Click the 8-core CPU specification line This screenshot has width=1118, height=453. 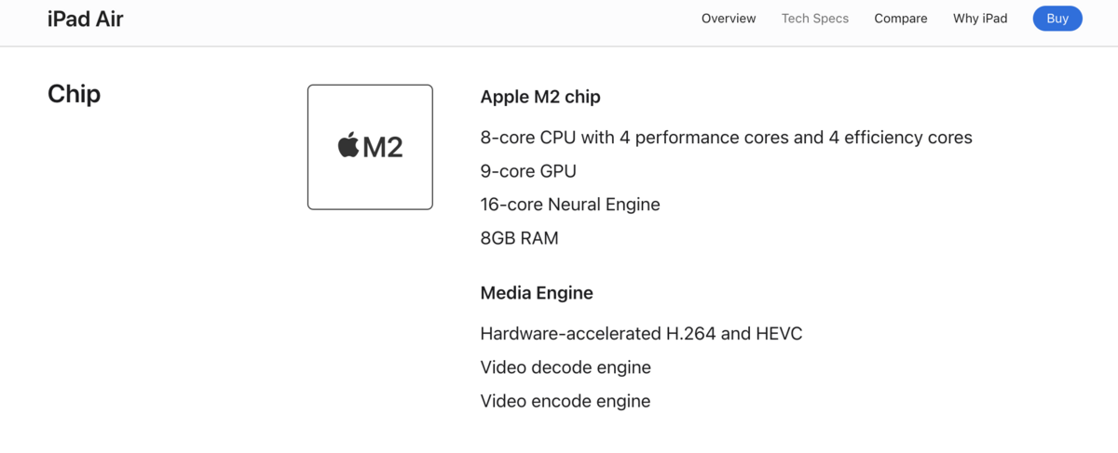tap(726, 138)
